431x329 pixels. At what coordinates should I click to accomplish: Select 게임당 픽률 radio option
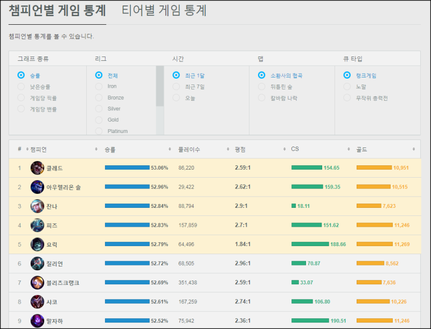[21, 98]
